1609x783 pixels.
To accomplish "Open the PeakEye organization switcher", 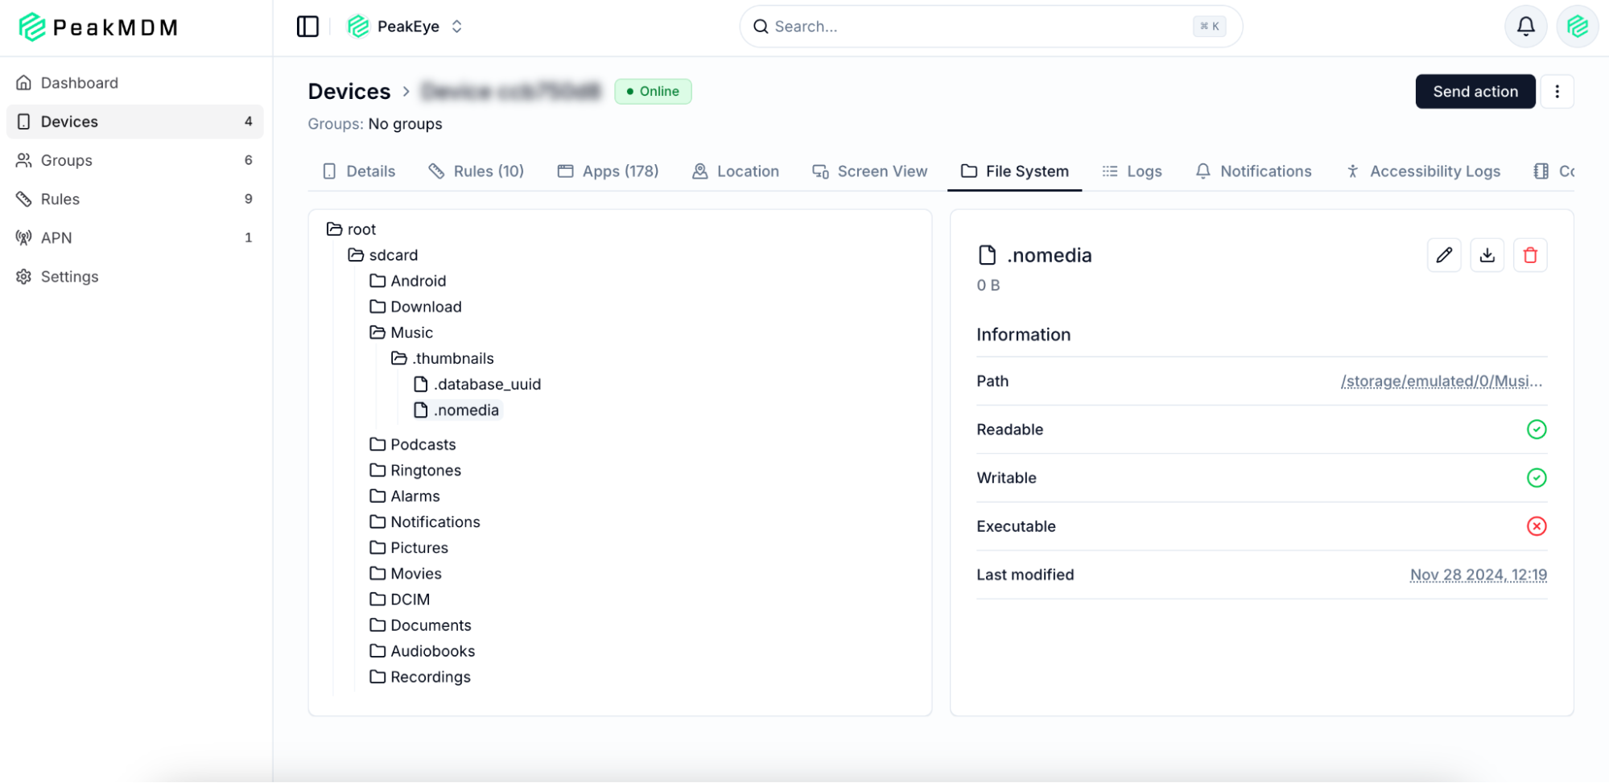I will point(406,27).
